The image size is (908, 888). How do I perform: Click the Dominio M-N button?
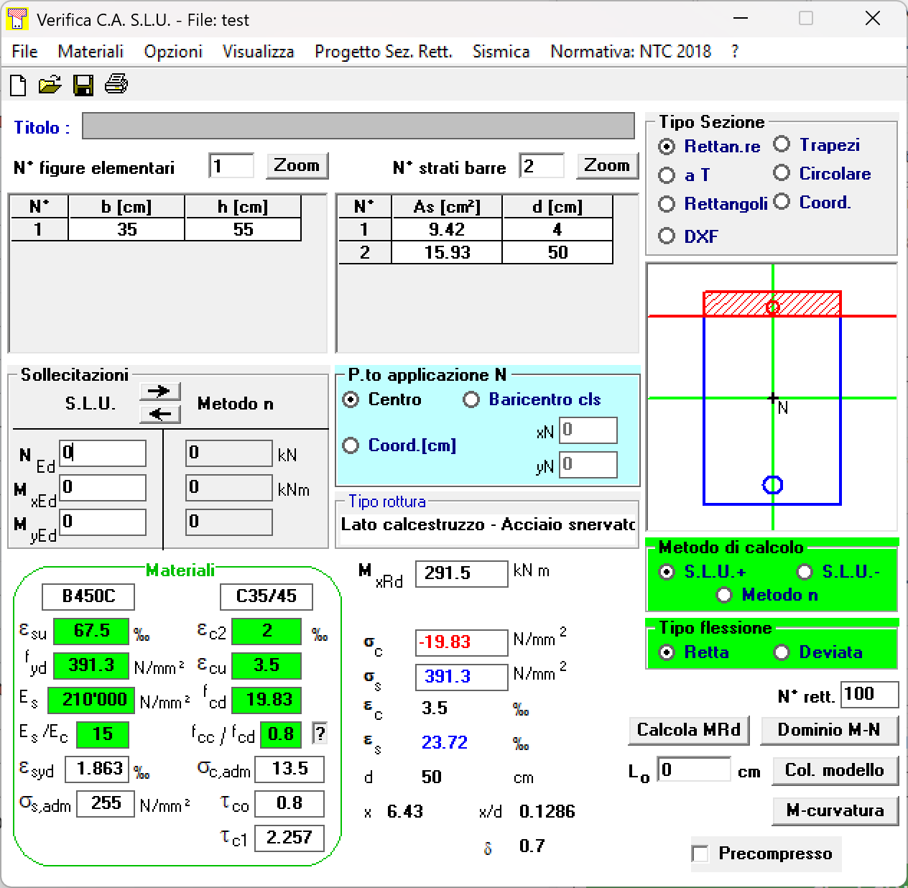(x=828, y=730)
